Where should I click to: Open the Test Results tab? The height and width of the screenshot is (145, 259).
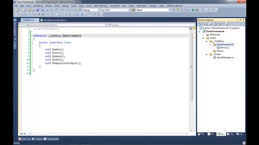tap(51, 139)
